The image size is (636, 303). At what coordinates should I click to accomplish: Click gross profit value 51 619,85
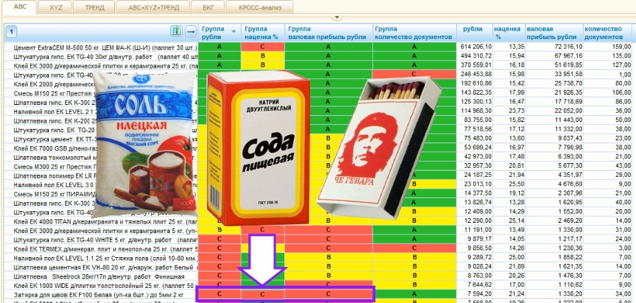pyautogui.click(x=569, y=65)
